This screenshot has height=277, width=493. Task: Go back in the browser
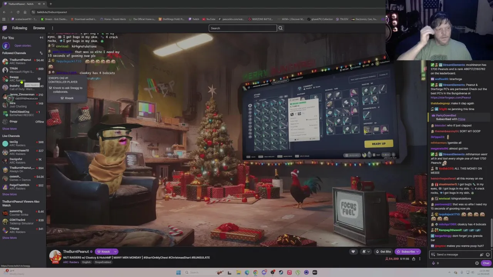point(4,12)
